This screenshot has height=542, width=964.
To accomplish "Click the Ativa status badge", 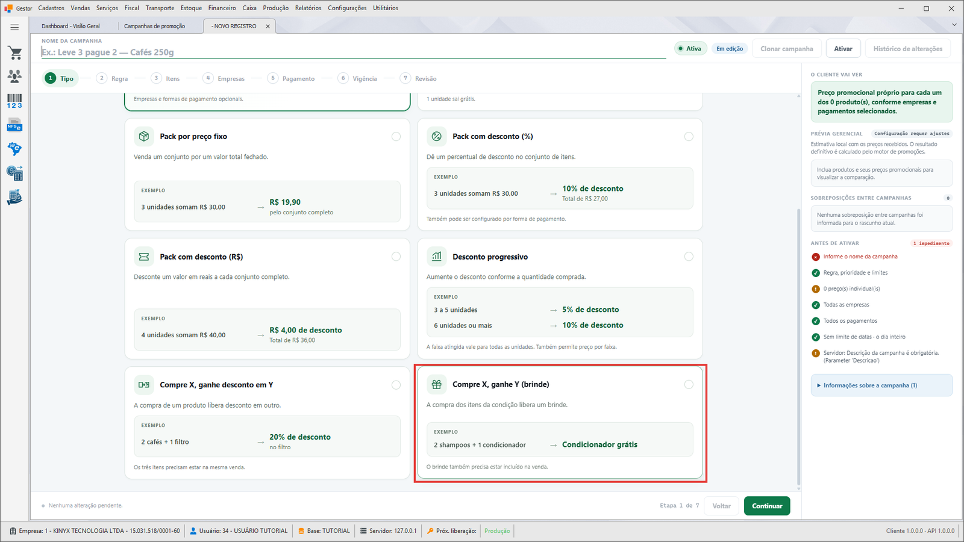I will click(x=690, y=49).
